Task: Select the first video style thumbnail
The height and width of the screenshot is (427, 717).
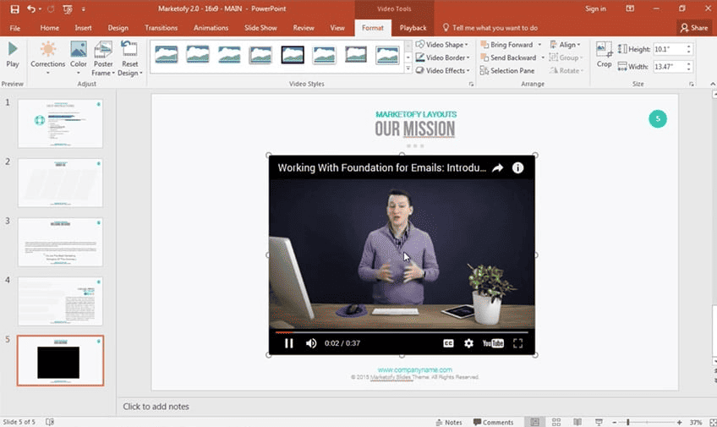Action: pyautogui.click(x=167, y=55)
